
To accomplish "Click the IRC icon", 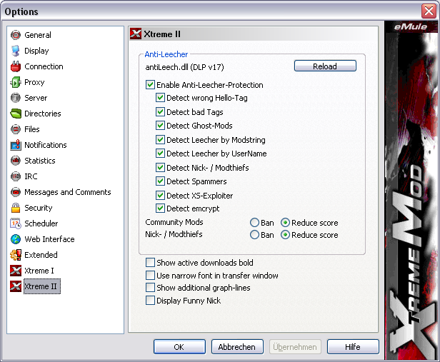I will click(16, 176).
